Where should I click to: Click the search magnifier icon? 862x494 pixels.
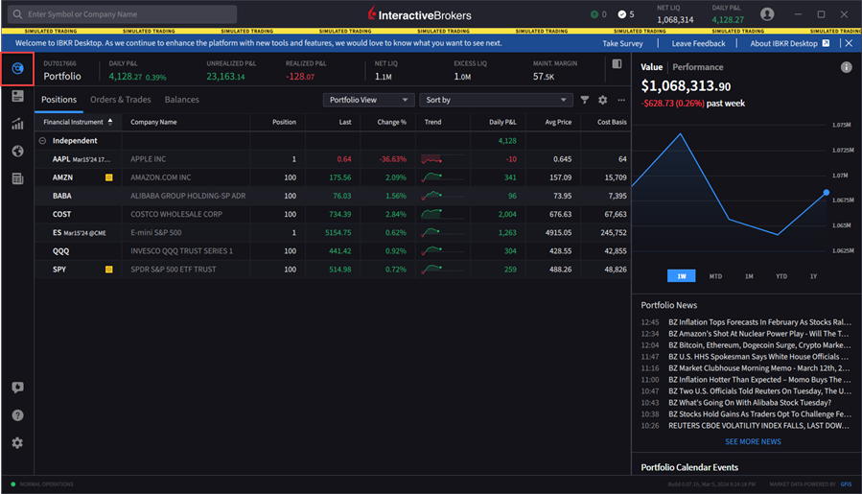pyautogui.click(x=17, y=14)
